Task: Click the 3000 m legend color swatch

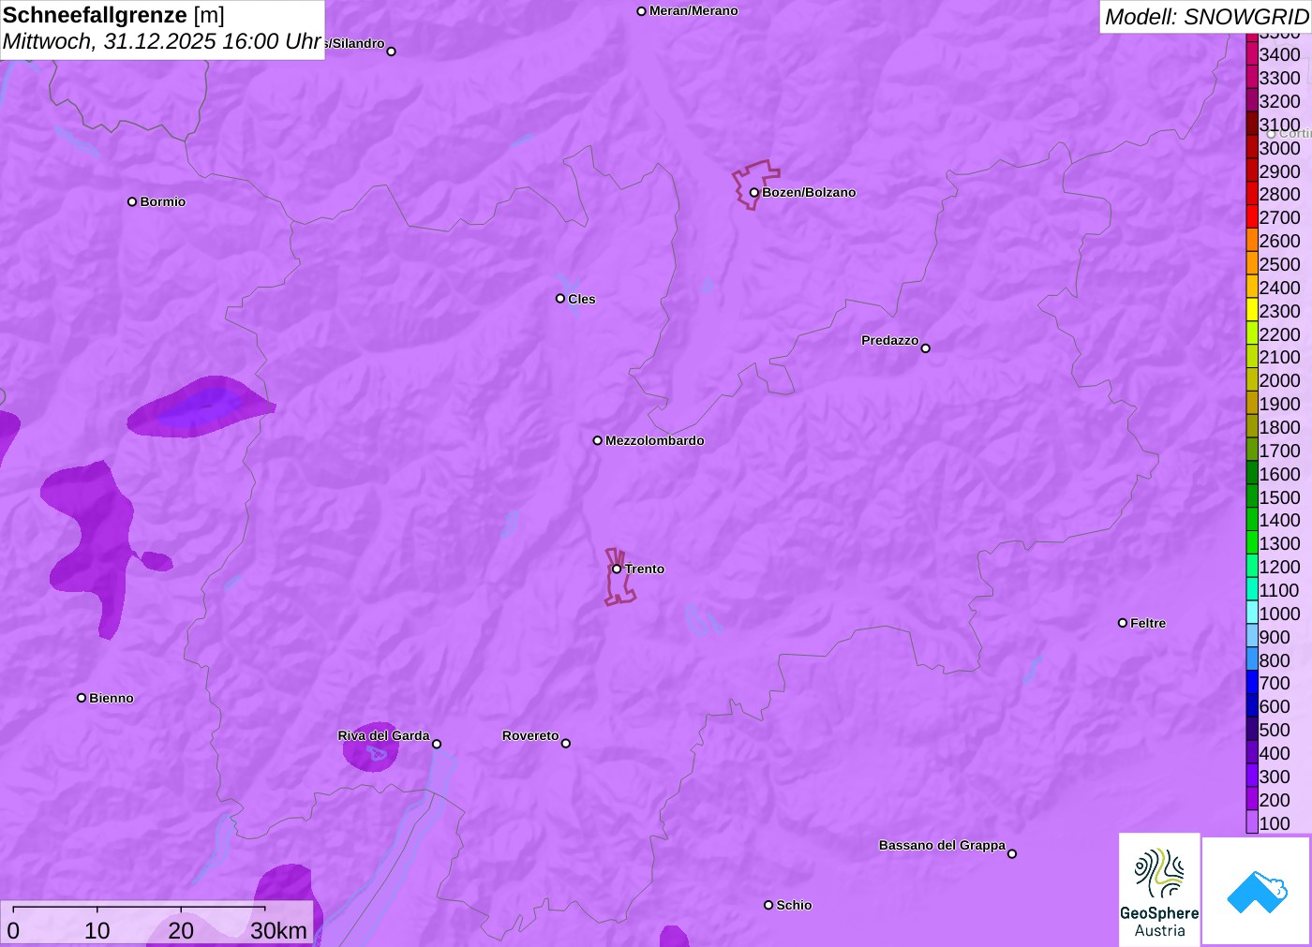Action: (x=1252, y=148)
